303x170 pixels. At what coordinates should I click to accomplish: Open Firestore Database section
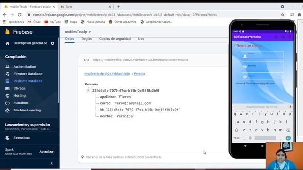[28, 74]
